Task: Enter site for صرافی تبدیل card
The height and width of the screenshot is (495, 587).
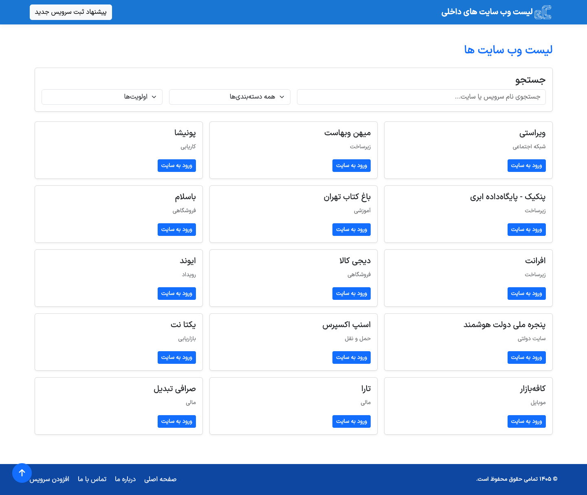Action: coord(177,421)
